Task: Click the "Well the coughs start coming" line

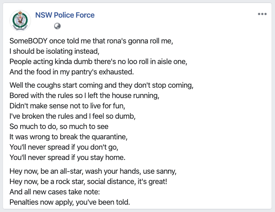Action: 101,85
